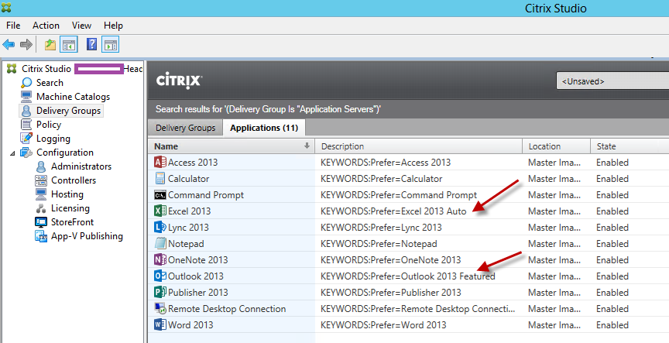
Task: Select the Remote Desktop Connection row name
Action: (227, 308)
